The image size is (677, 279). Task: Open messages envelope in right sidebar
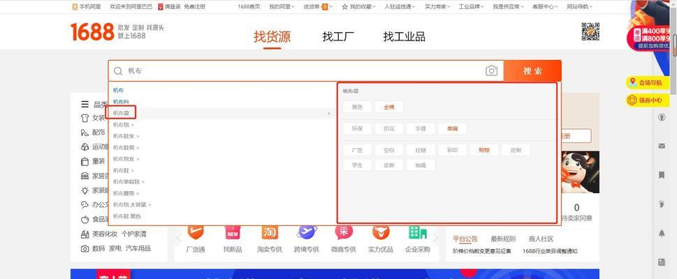662,146
